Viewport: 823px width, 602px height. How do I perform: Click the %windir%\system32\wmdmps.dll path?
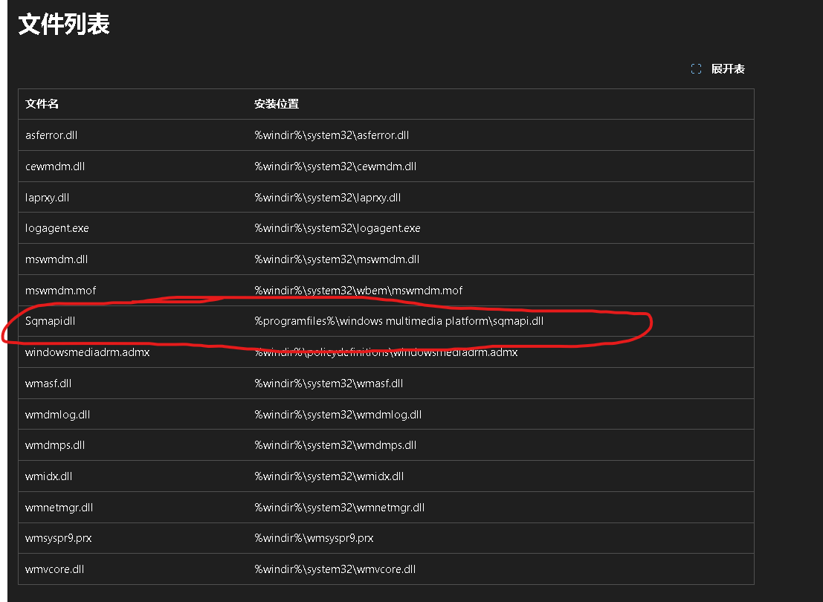pos(335,445)
